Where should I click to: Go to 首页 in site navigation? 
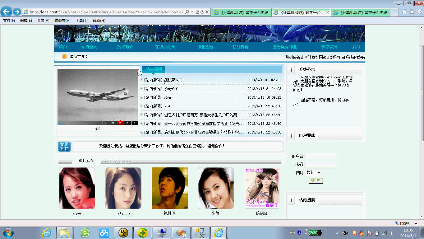tap(63, 47)
